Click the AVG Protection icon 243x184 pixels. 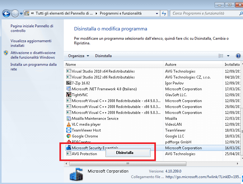coord(68,154)
